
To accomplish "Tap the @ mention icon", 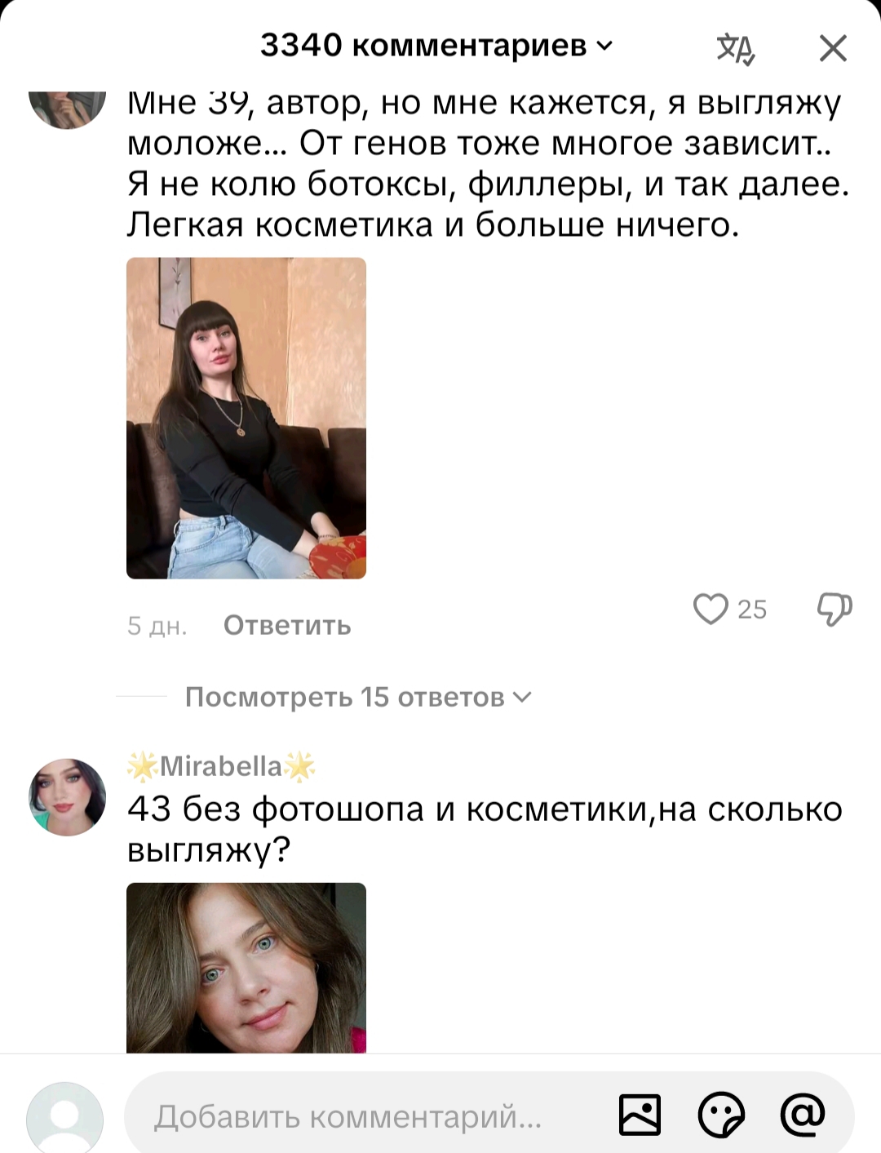I will [x=803, y=1115].
